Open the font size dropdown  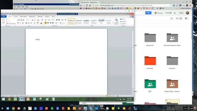click(x=30, y=20)
